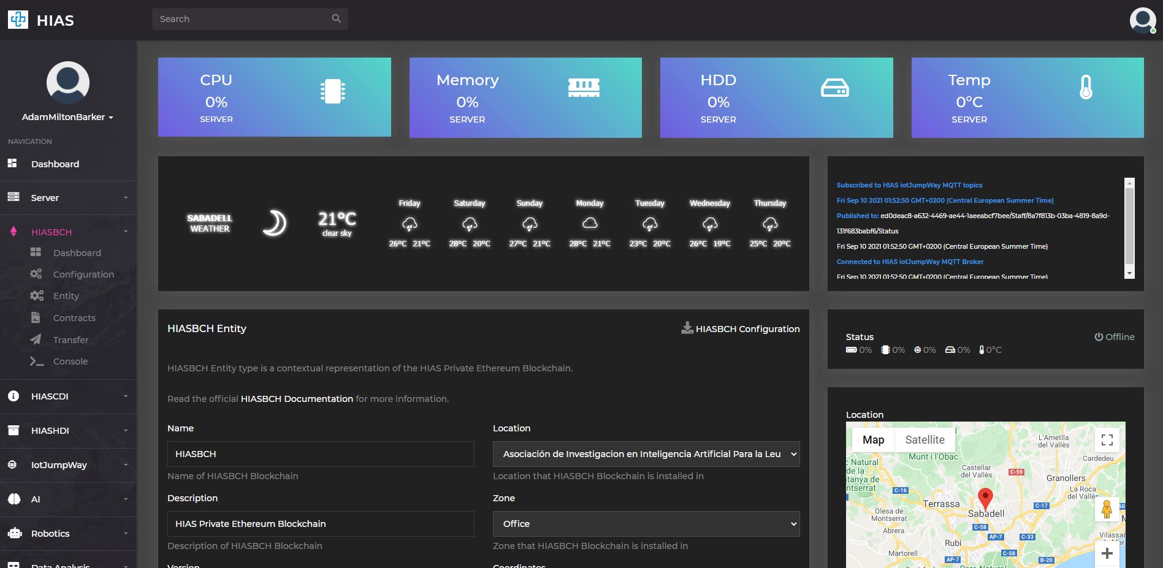The image size is (1163, 568).
Task: Focus the Description input field
Action: pyautogui.click(x=321, y=524)
